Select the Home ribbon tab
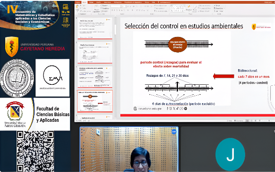Image resolution: width=275 pixels, height=172 pixels. point(85,2)
